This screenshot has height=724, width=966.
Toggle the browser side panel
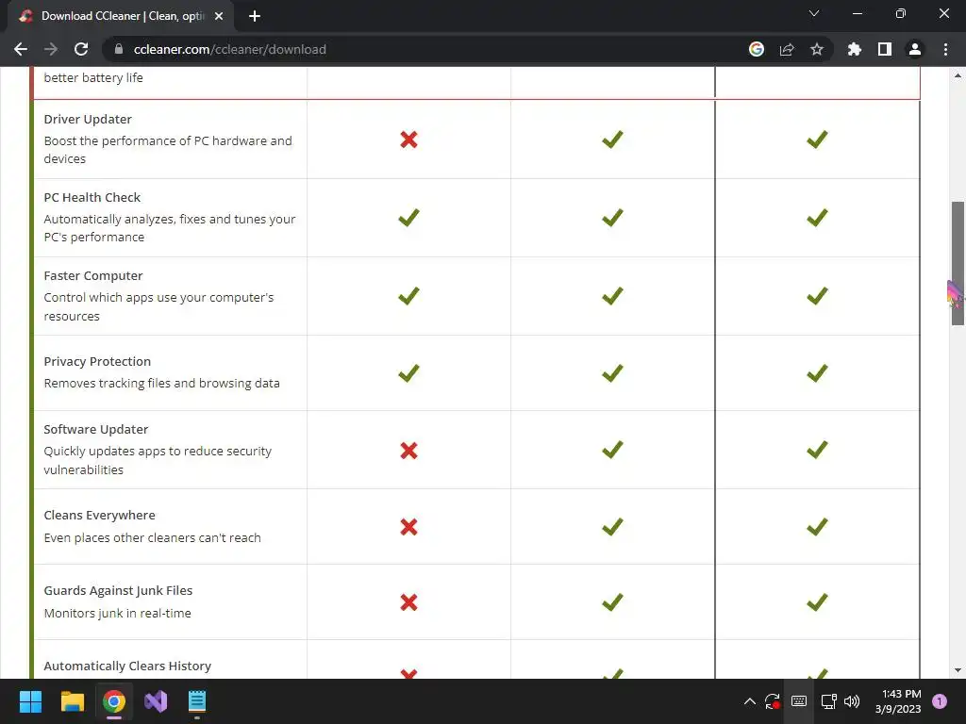click(x=885, y=49)
